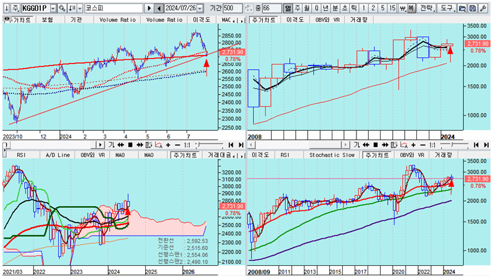Click tab scroll right arrow in top-left chart

(242, 20)
